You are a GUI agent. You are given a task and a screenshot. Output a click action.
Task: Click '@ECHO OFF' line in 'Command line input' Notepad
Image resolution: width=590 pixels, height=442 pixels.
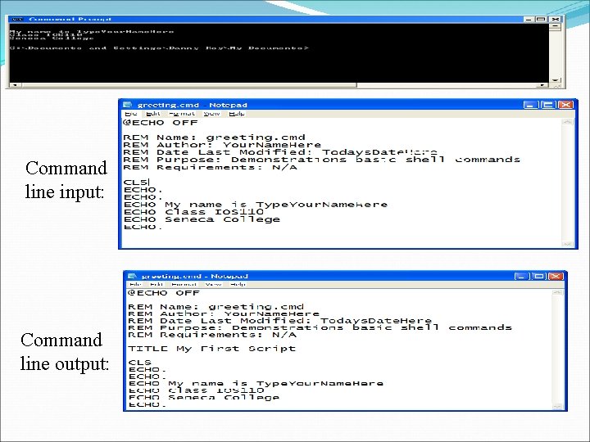pos(160,123)
